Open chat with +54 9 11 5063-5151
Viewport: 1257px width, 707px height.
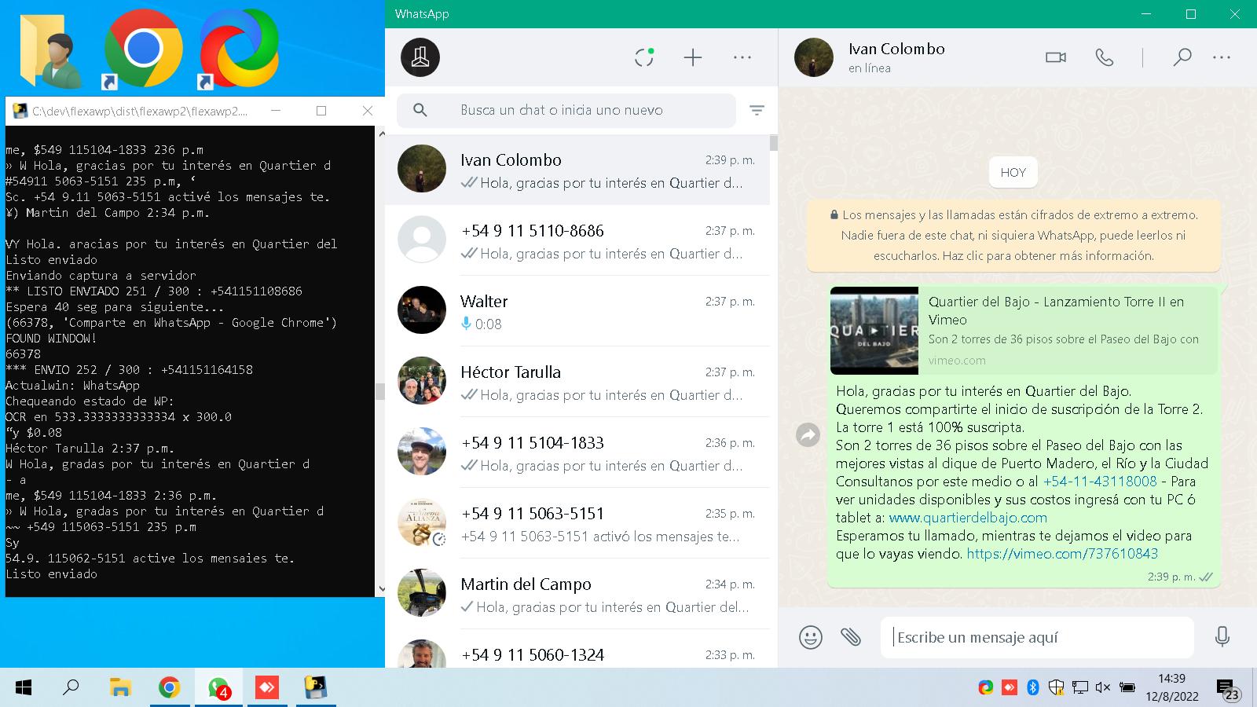pyautogui.click(x=577, y=523)
